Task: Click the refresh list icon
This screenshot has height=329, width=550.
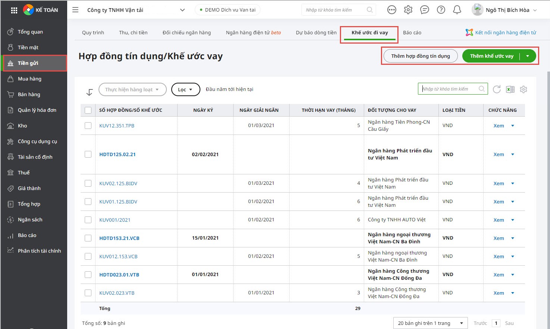Action: click(x=497, y=89)
